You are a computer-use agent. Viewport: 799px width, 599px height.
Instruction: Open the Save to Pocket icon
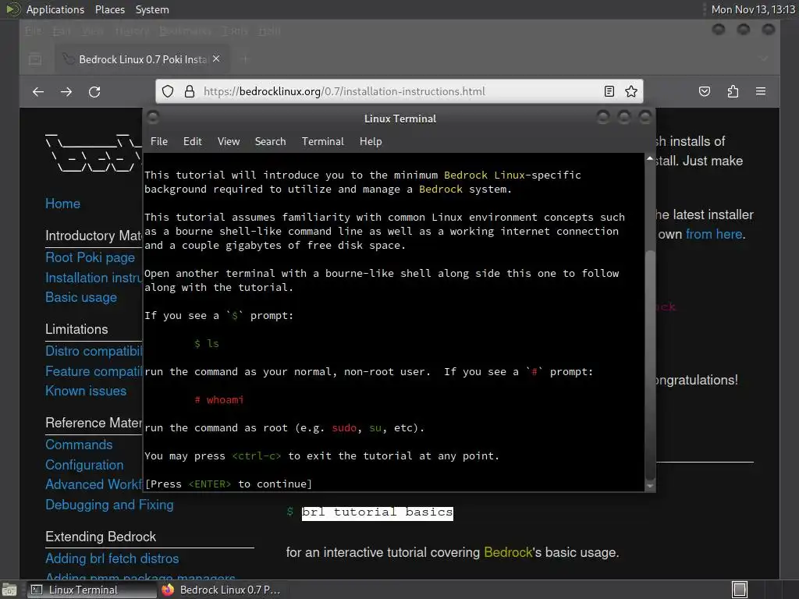(705, 92)
